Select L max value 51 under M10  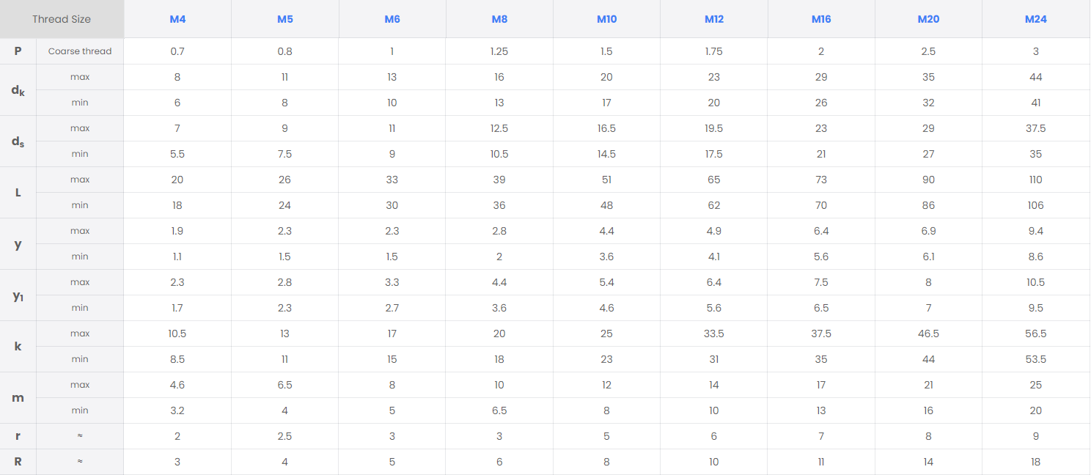606,180
